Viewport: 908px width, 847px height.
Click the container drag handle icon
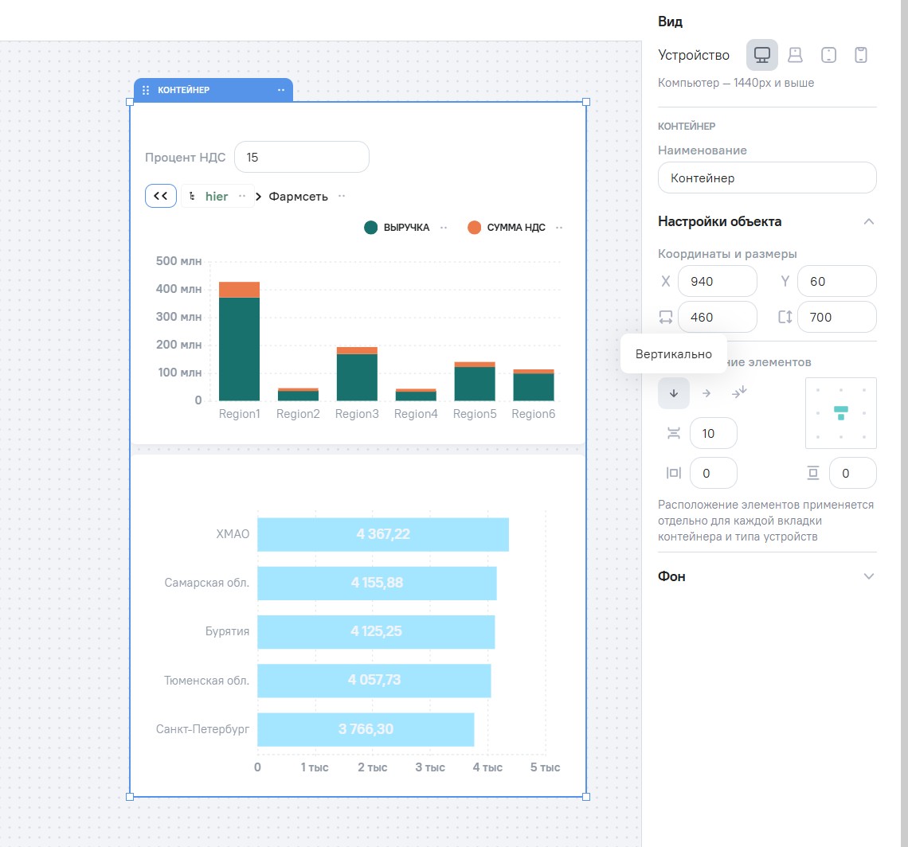146,90
